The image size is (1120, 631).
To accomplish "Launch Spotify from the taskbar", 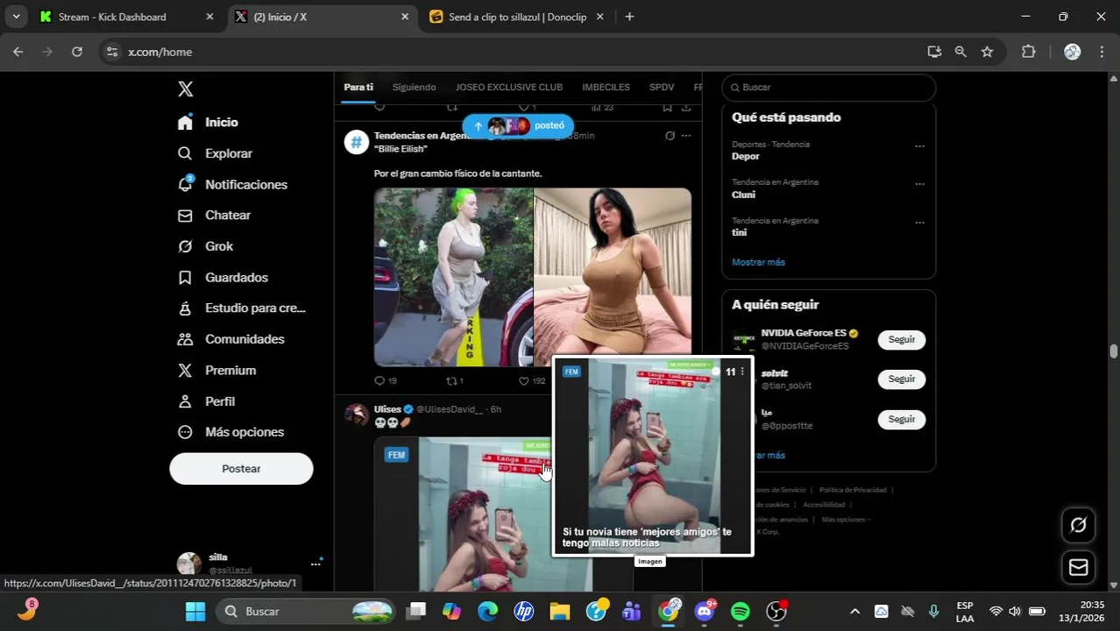I will [x=741, y=611].
